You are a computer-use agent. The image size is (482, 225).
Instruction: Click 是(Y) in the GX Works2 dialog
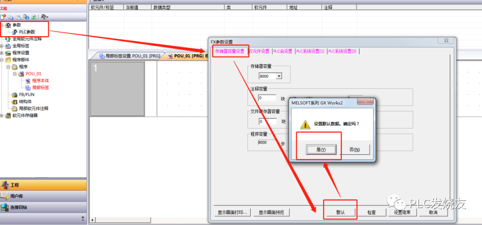321,150
